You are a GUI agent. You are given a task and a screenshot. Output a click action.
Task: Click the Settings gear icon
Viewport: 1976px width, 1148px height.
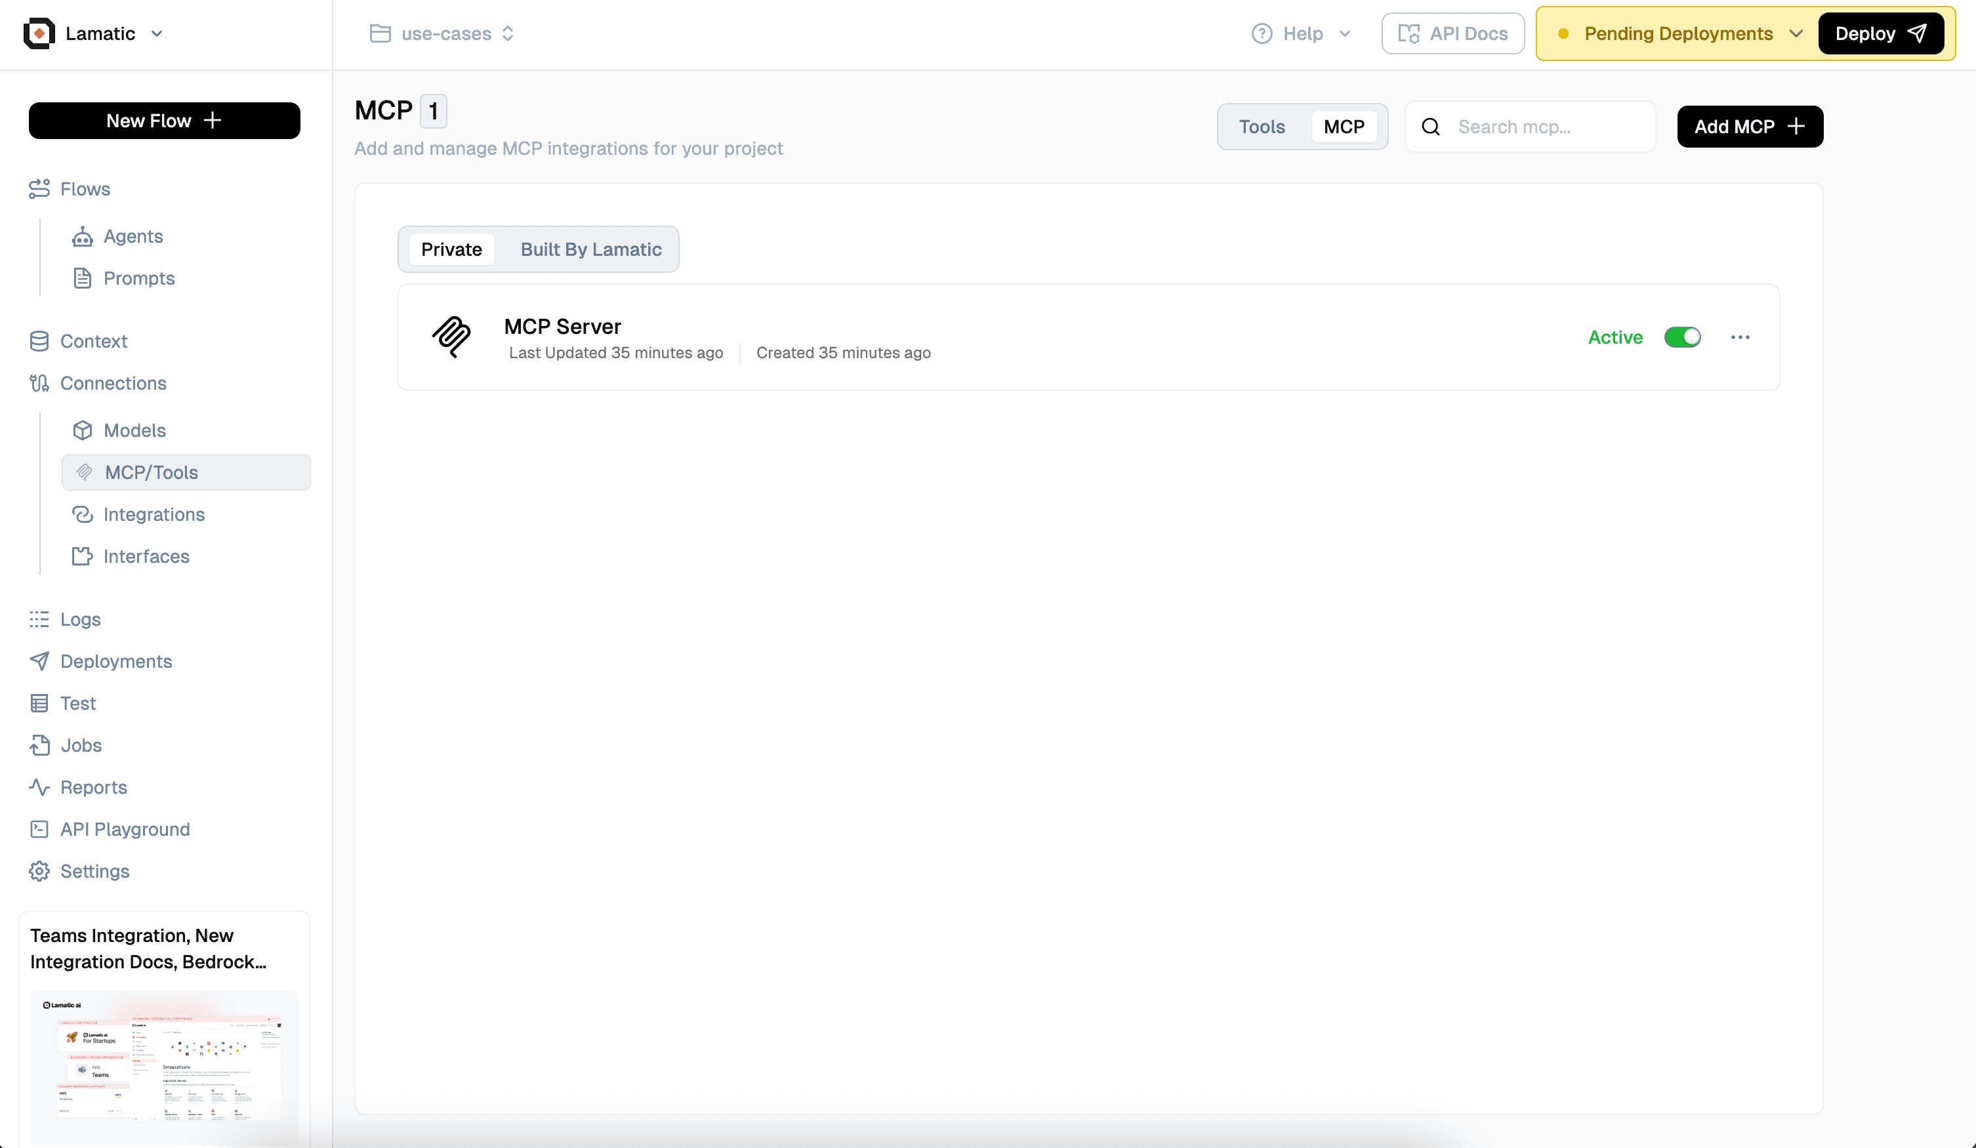click(39, 871)
